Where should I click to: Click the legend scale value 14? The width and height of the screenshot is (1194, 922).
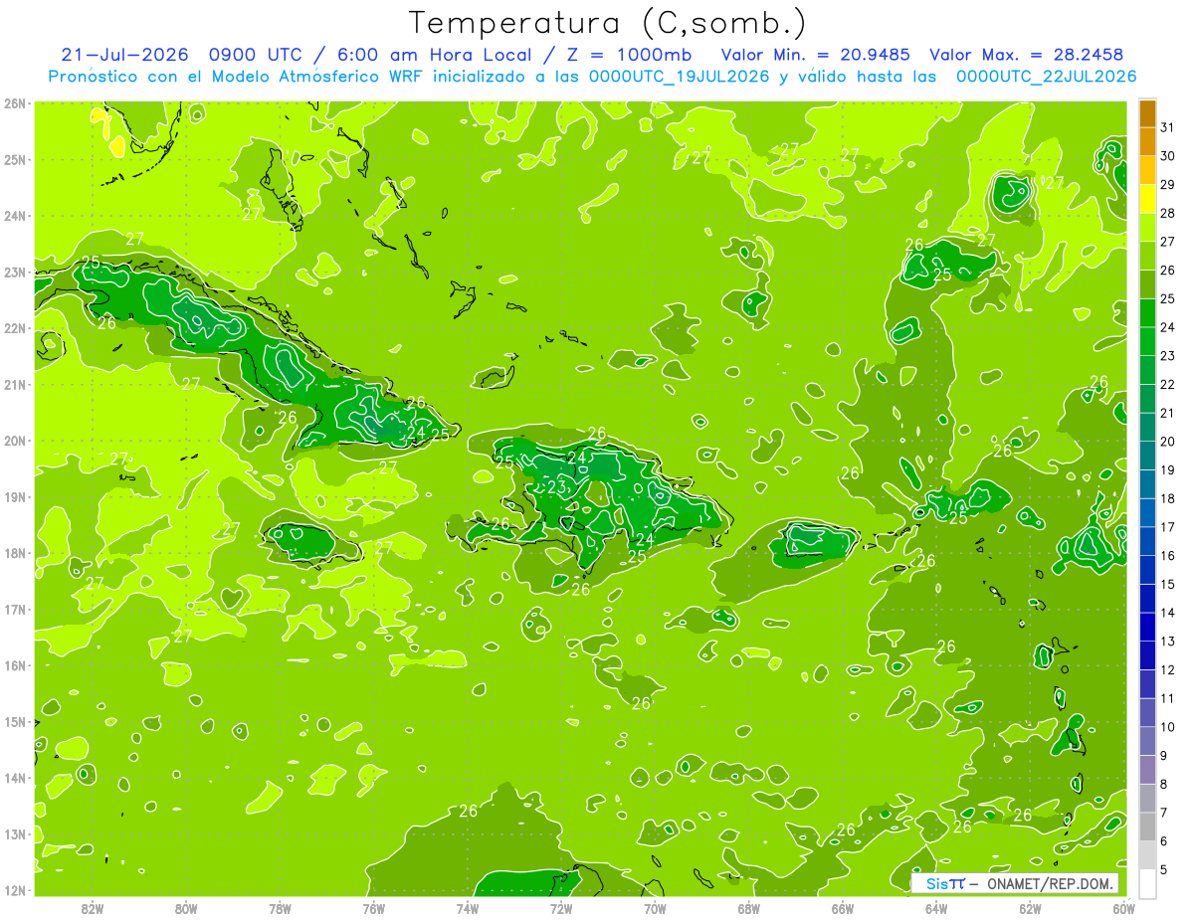coord(1168,613)
